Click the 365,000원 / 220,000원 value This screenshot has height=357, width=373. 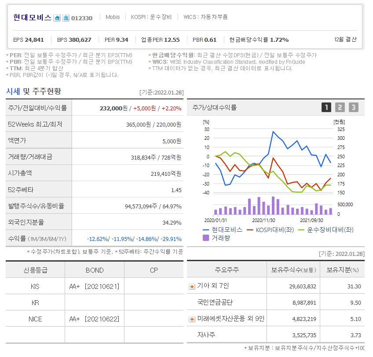[x=154, y=124]
